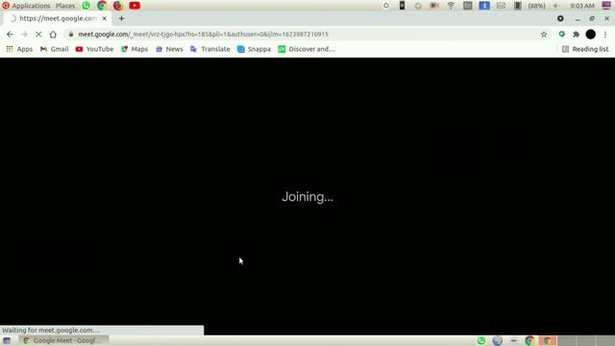This screenshot has height=346, width=615.
Task: Open the Apps bookmark
Action: click(x=19, y=49)
